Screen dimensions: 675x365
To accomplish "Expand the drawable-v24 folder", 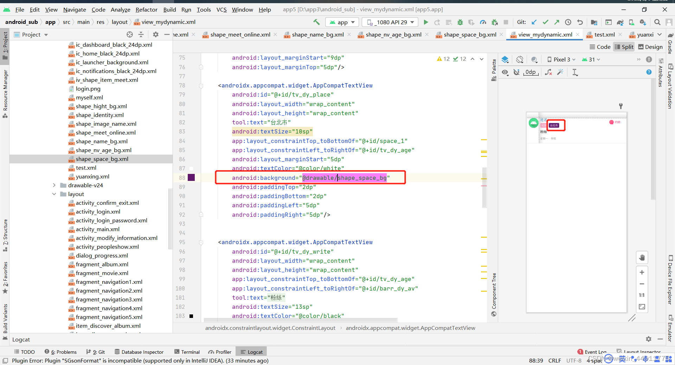I will [x=54, y=185].
